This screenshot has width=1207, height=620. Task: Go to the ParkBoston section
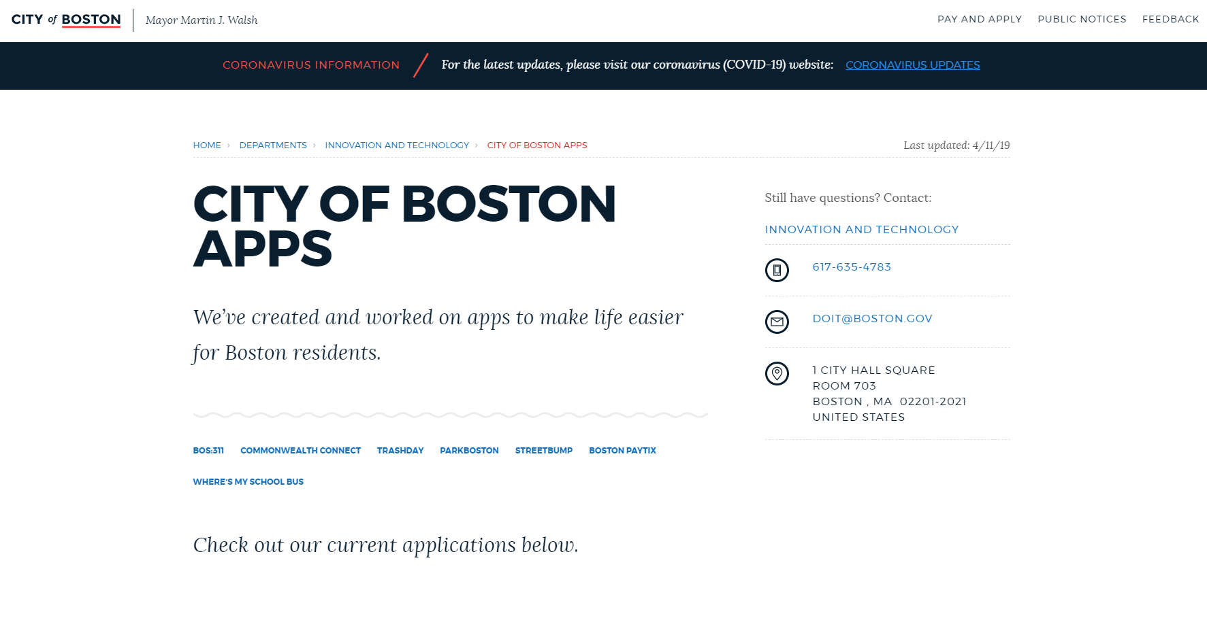tap(469, 451)
